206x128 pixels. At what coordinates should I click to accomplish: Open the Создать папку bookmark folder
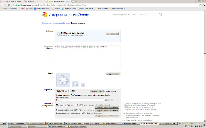coord(102,9)
